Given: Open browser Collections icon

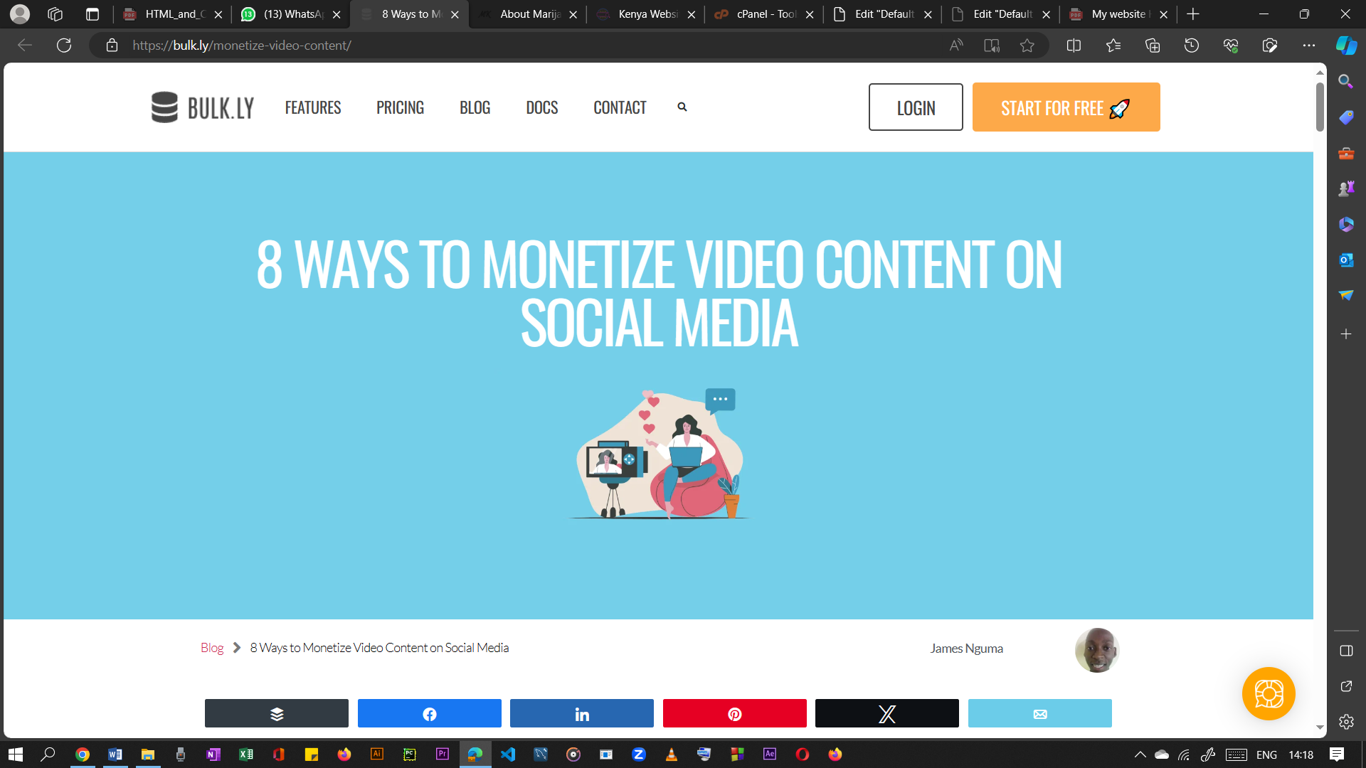Looking at the screenshot, I should [1153, 46].
